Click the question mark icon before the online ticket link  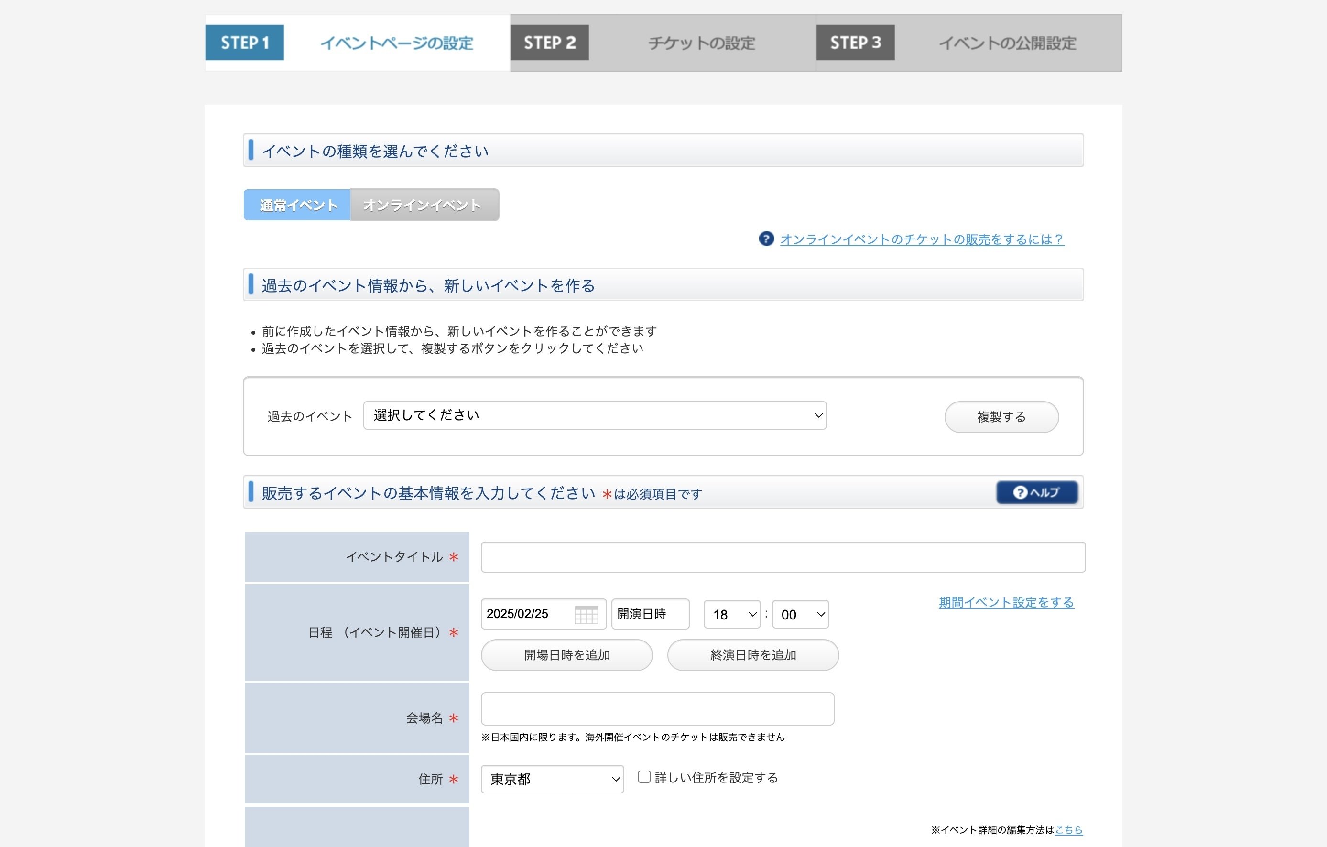point(767,239)
